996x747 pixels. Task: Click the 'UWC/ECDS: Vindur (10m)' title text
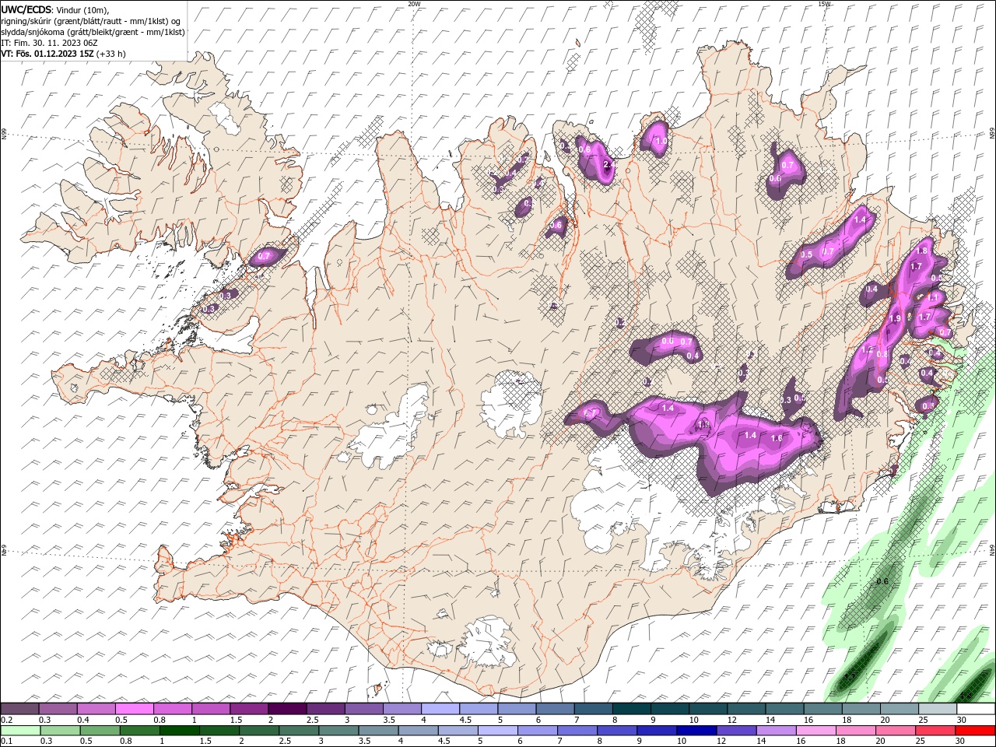[55, 9]
